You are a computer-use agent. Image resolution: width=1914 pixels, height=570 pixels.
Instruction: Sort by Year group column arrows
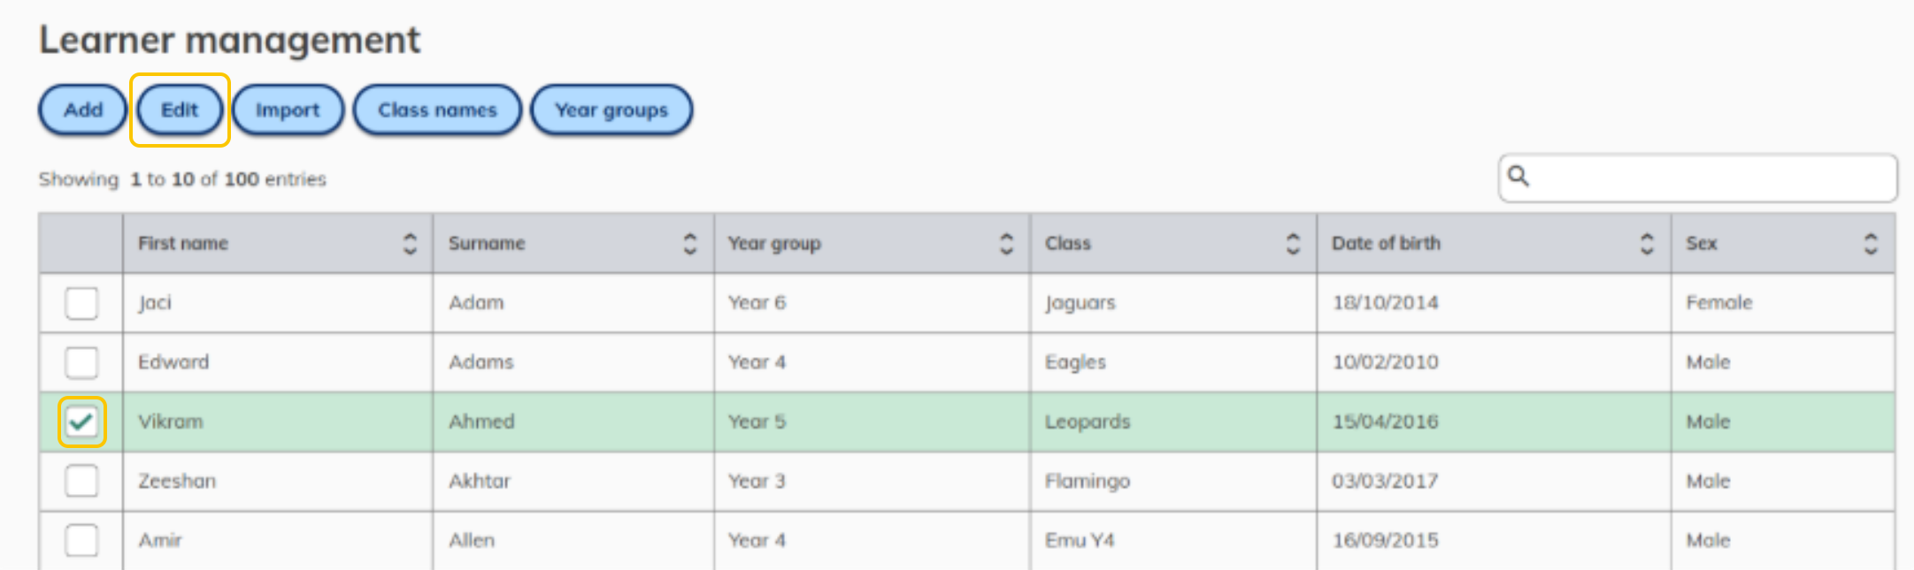point(1006,243)
